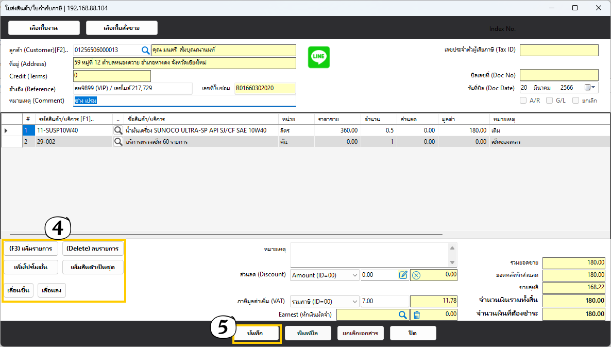This screenshot has width=611, height=347.
Task: Expand the Discount type dropdown
Action: 355,275
